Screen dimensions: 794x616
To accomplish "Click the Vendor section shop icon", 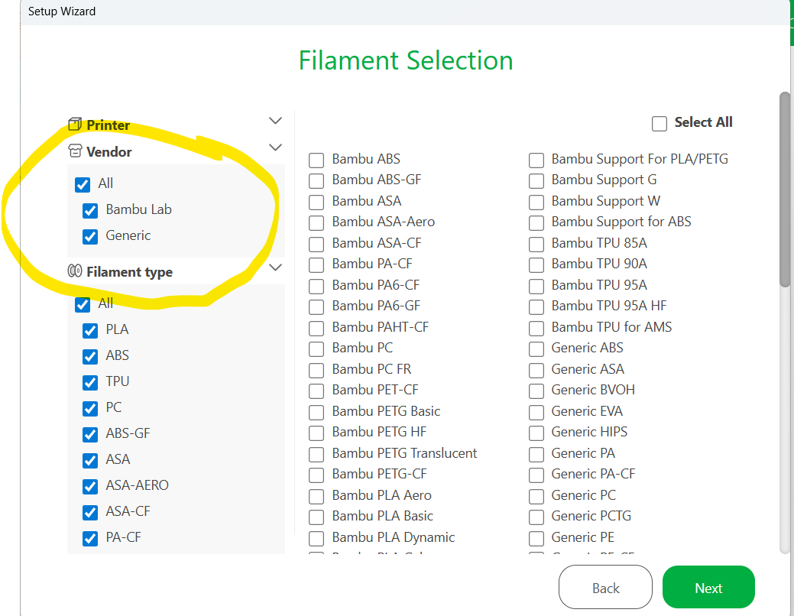I will point(75,151).
